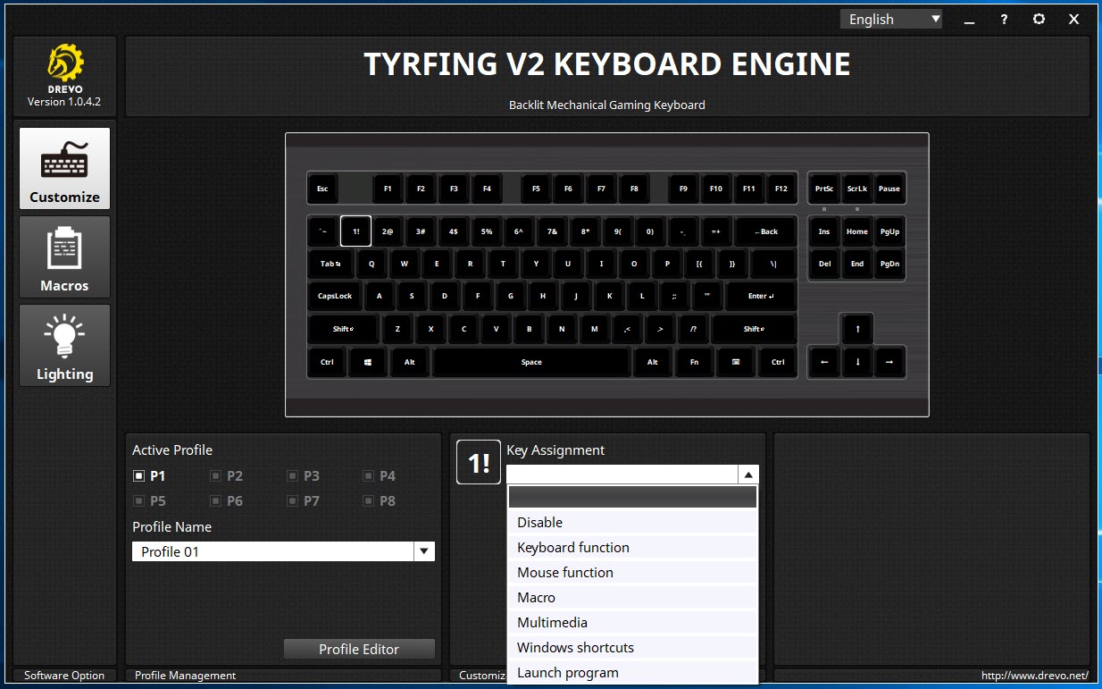Activate profile P7
Viewport: 1102px width, 689px height.
[302, 501]
